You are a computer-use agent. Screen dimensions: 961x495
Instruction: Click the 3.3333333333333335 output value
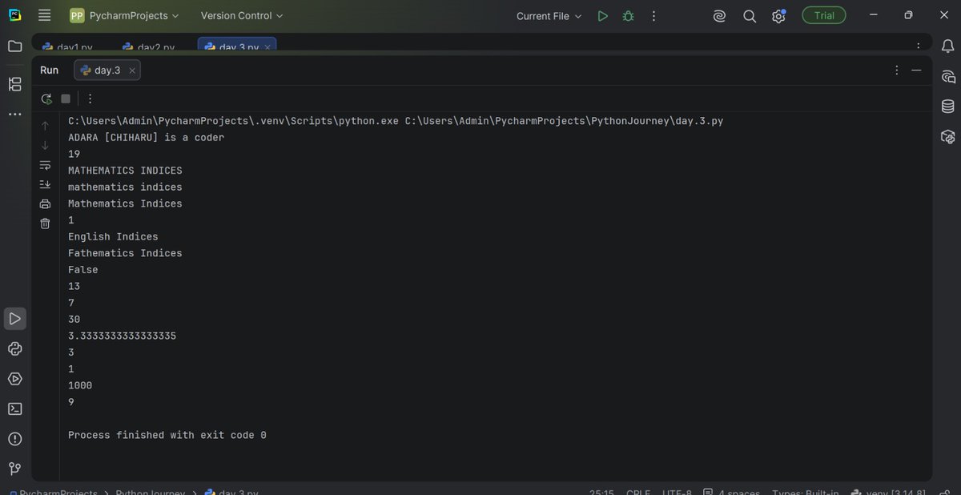122,336
